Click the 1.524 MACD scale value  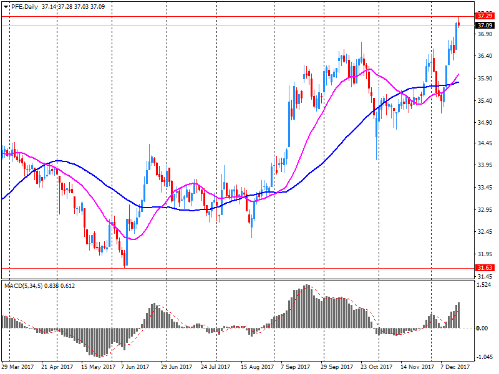485,285
